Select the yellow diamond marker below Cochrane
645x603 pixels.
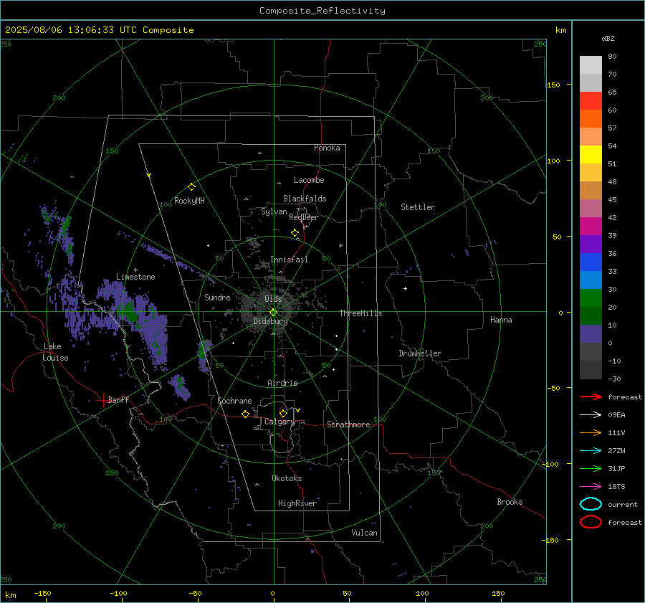pyautogui.click(x=245, y=414)
